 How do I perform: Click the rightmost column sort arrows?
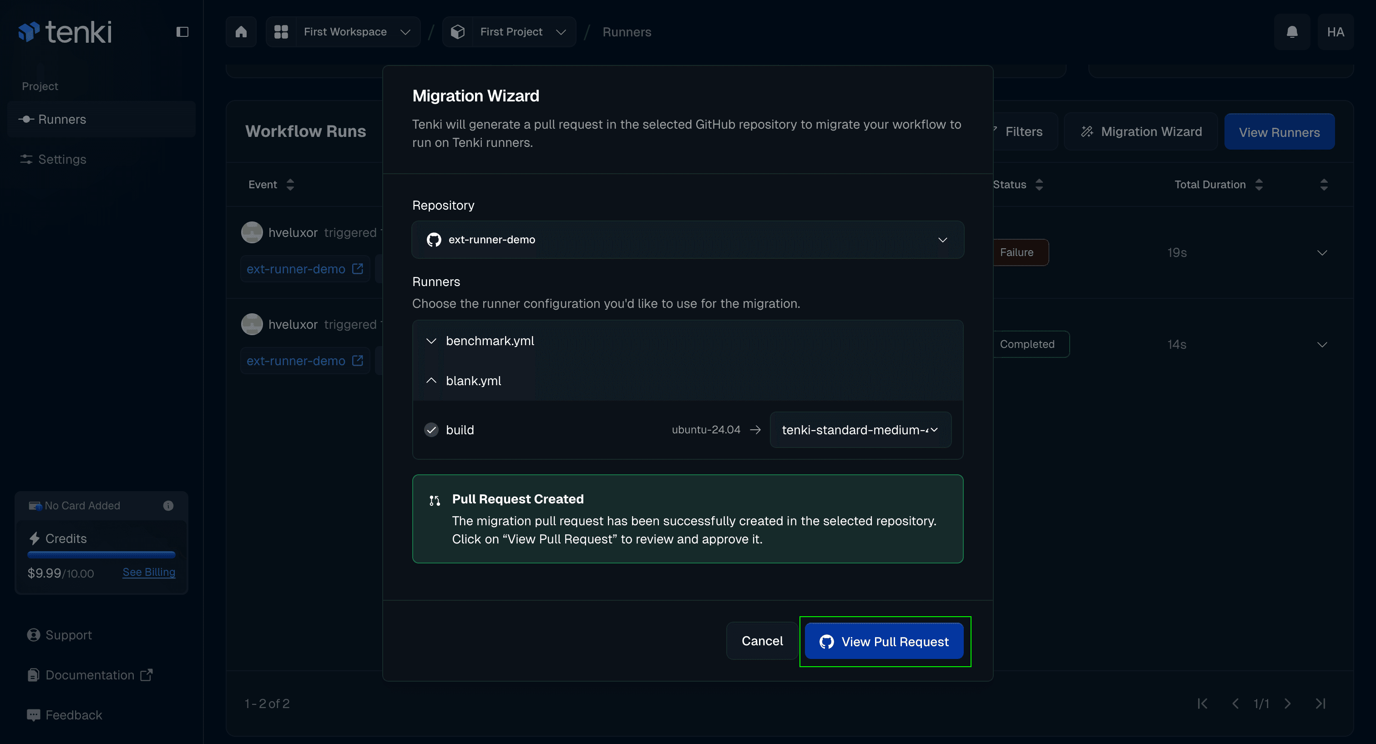pos(1324,185)
